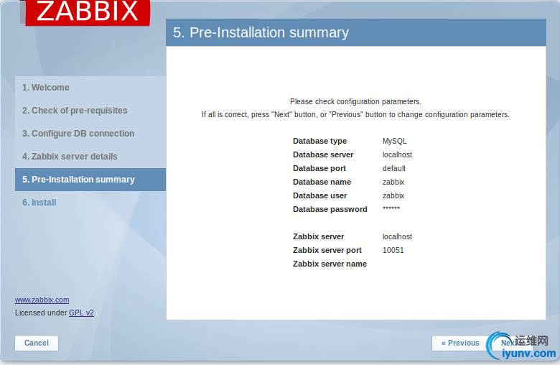Click the MySQL value
560x365 pixels.
coord(395,141)
